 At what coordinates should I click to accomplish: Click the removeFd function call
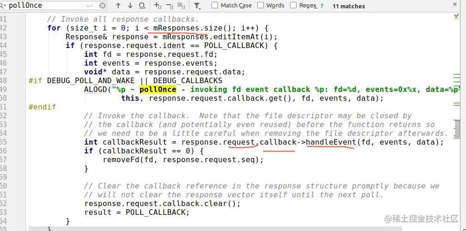pyautogui.click(x=121, y=160)
